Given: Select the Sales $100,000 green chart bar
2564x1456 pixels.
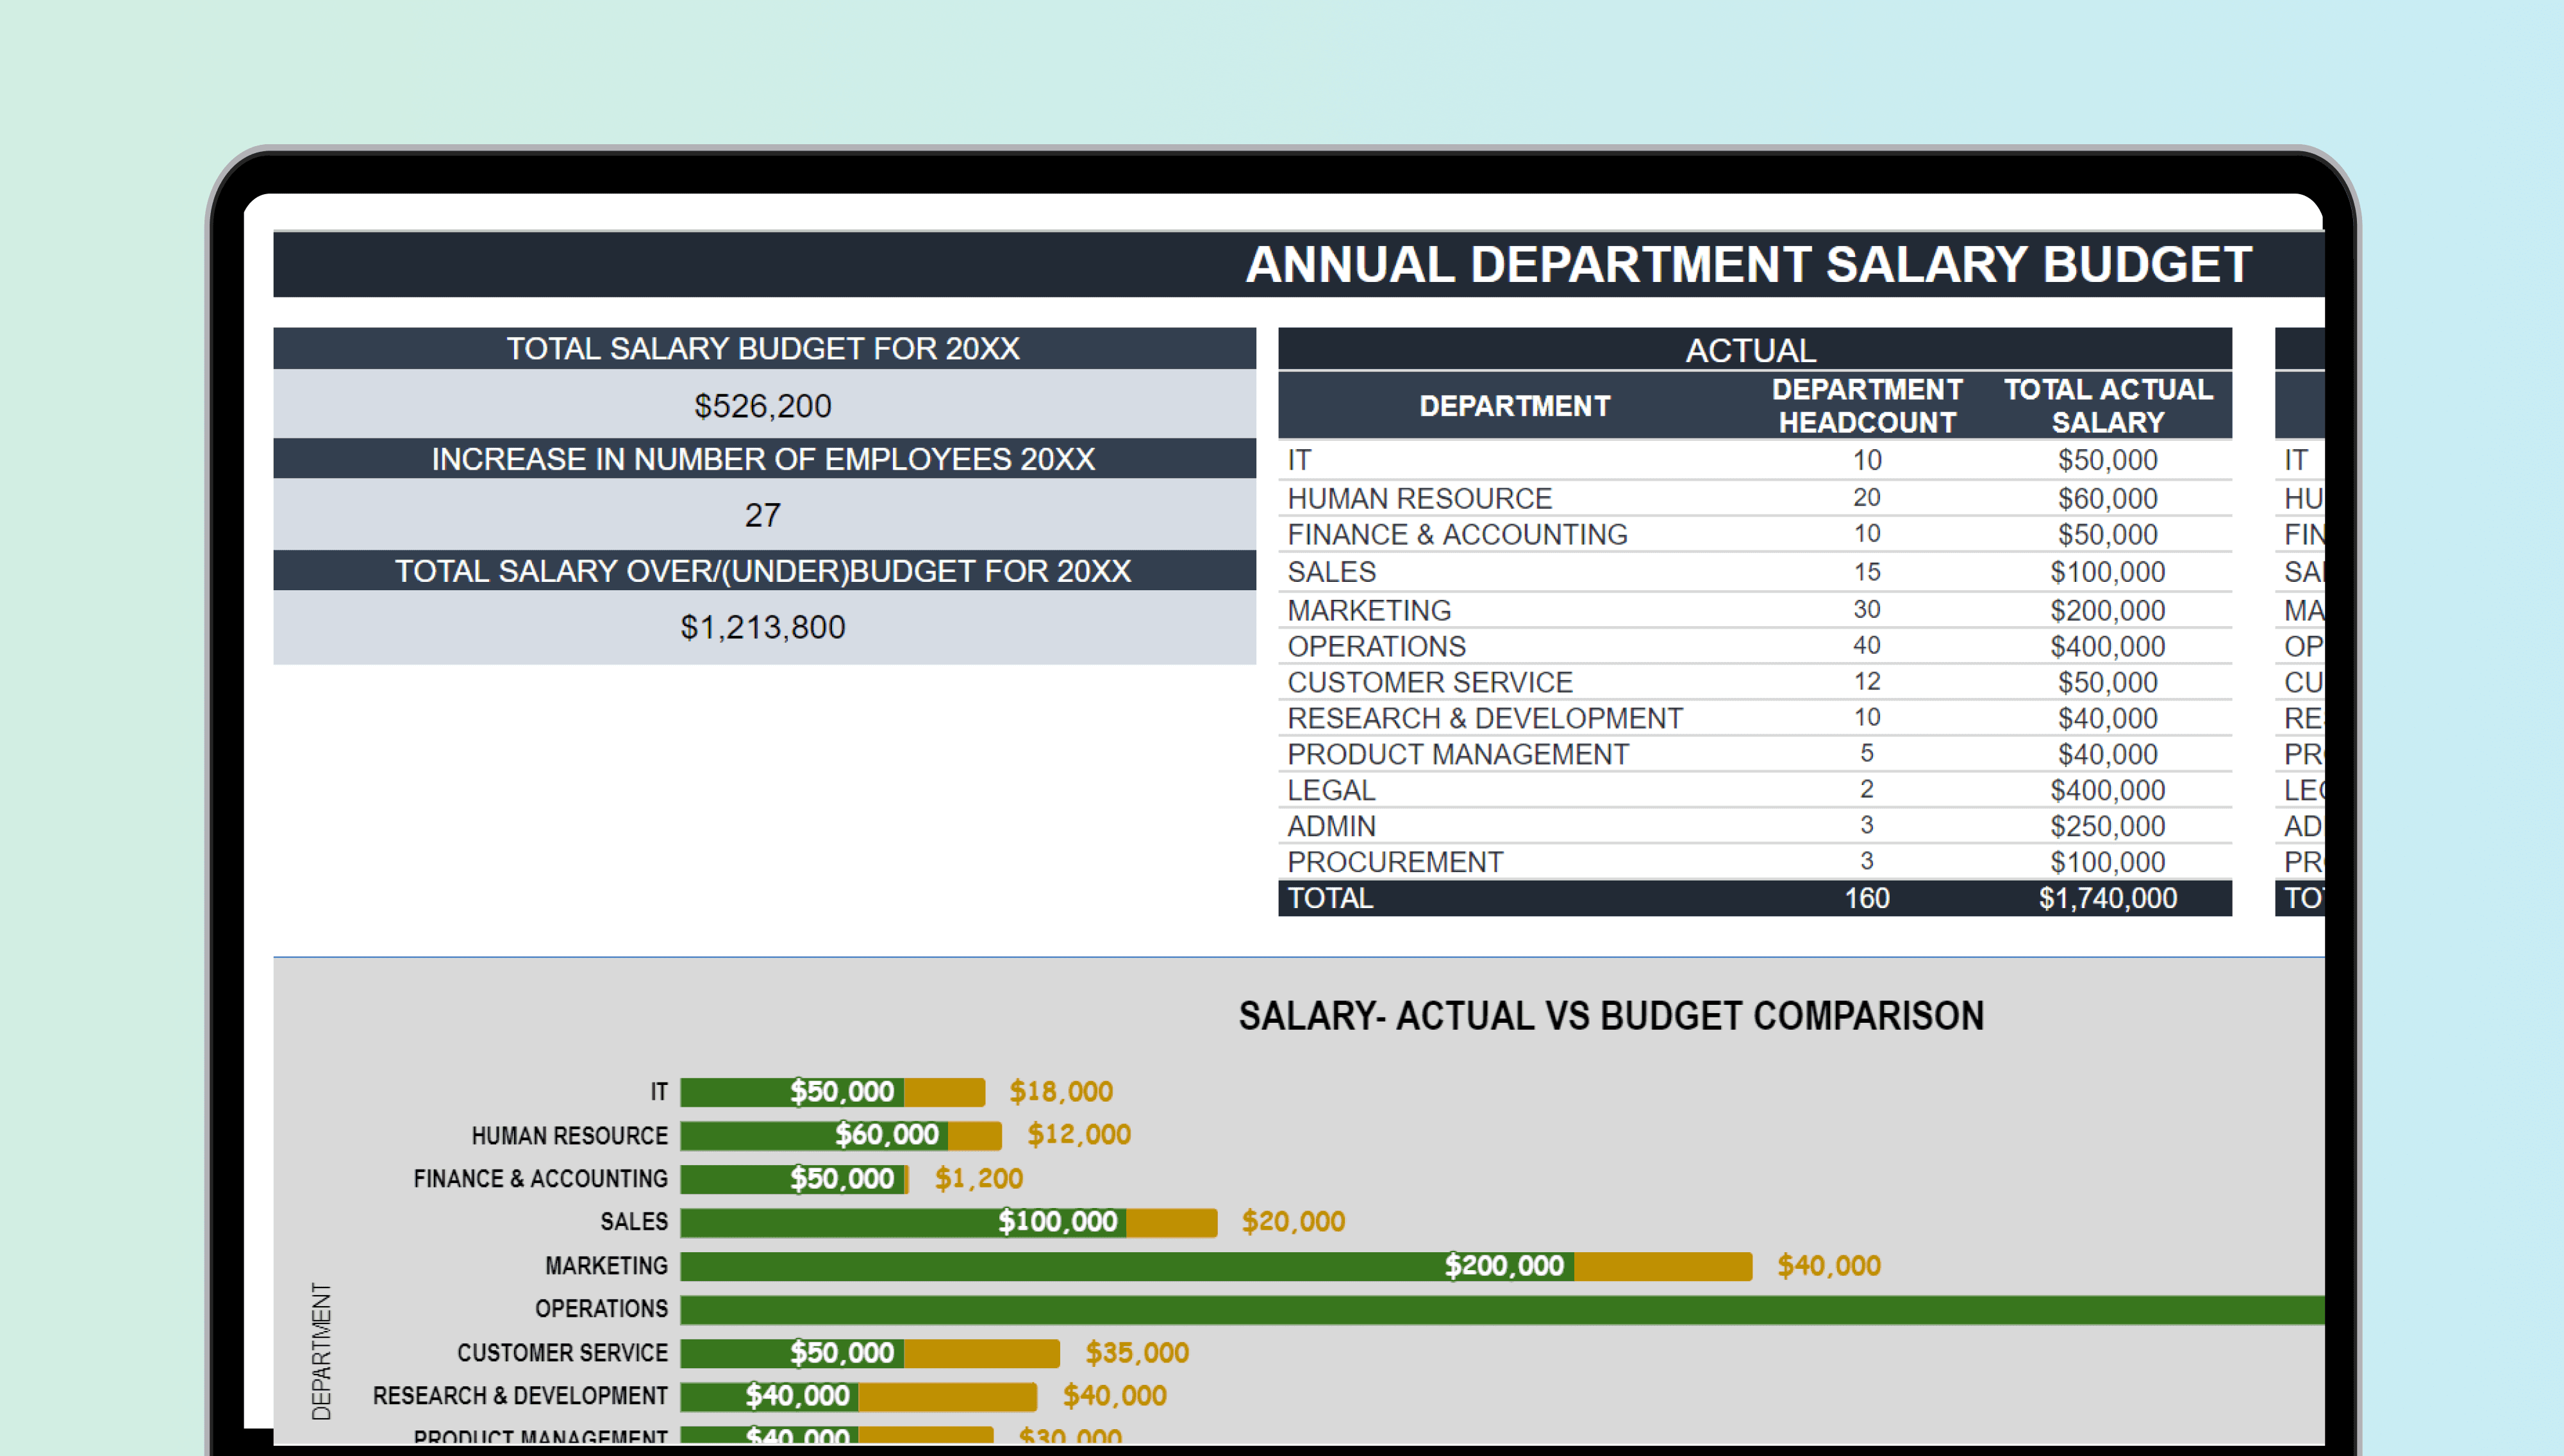Looking at the screenshot, I should tap(903, 1222).
